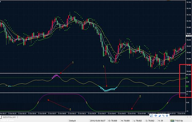Click the -11 label on bottom indicator scale
This screenshot has height=122, width=192.
[187, 111]
